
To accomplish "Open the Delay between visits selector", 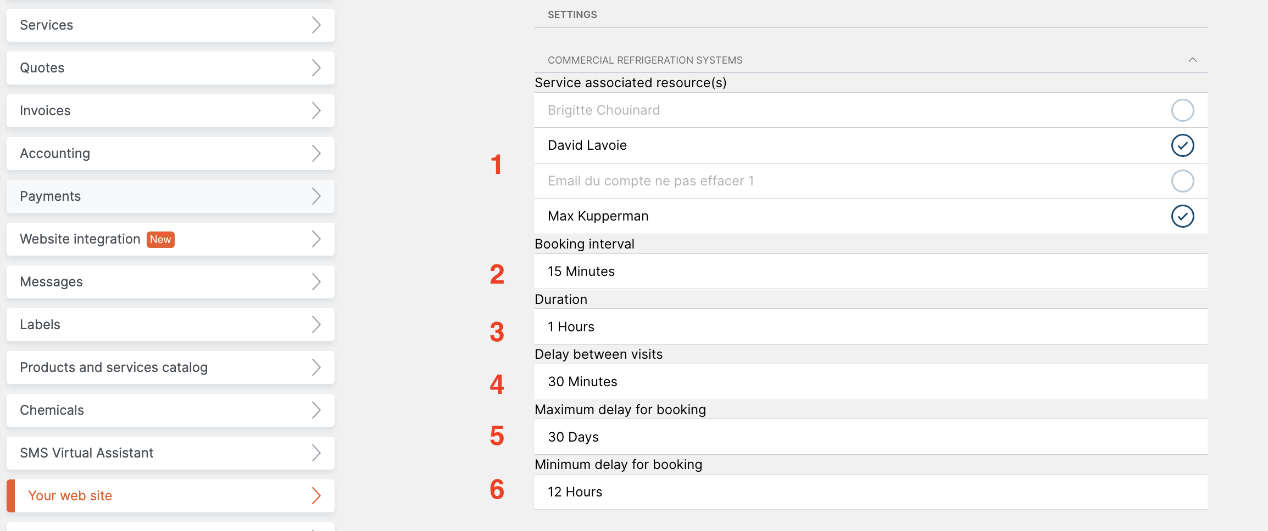I will click(871, 381).
